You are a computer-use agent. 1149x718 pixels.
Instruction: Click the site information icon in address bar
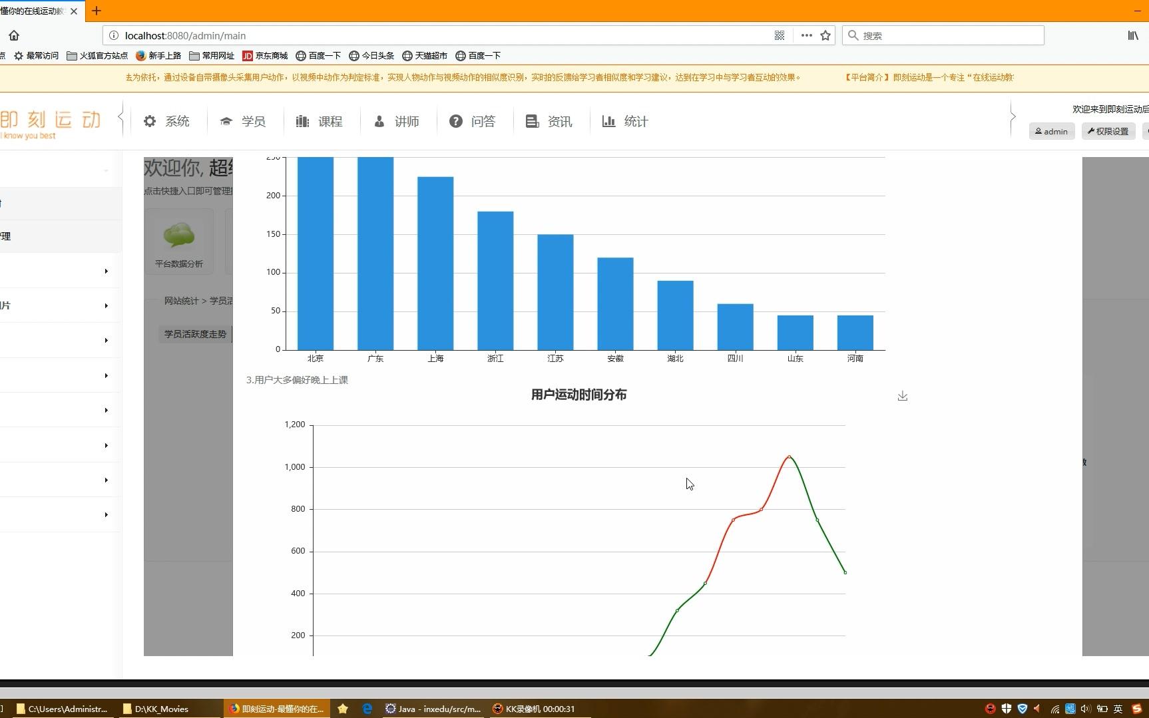pos(114,35)
